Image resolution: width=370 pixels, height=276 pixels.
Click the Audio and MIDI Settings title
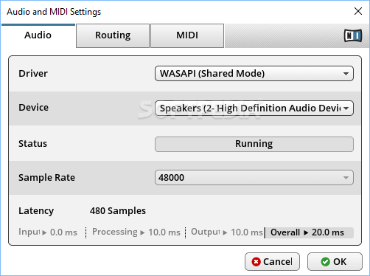pyautogui.click(x=54, y=12)
